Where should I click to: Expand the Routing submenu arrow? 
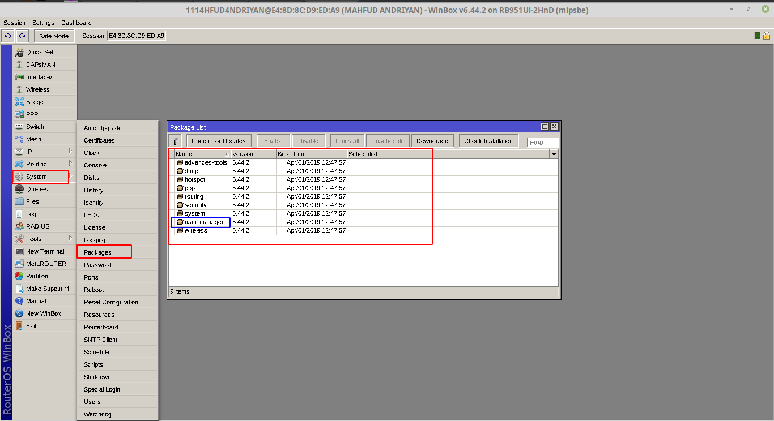[71, 164]
